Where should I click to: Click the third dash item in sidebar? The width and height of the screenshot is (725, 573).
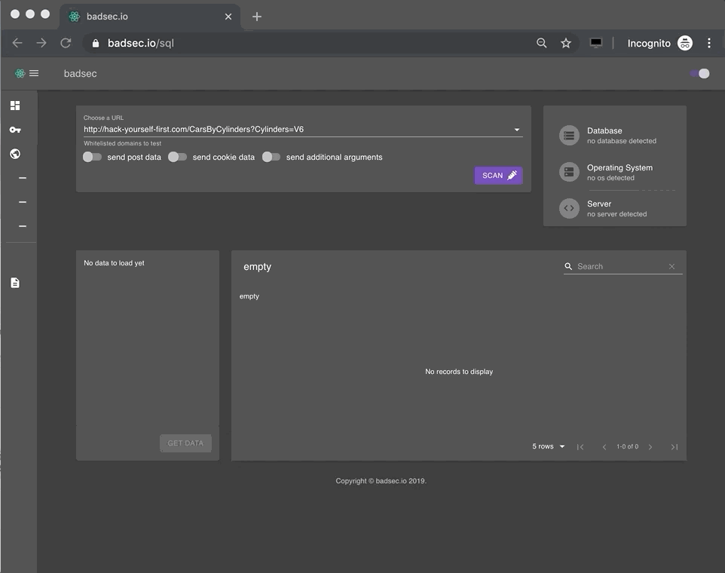click(x=22, y=226)
